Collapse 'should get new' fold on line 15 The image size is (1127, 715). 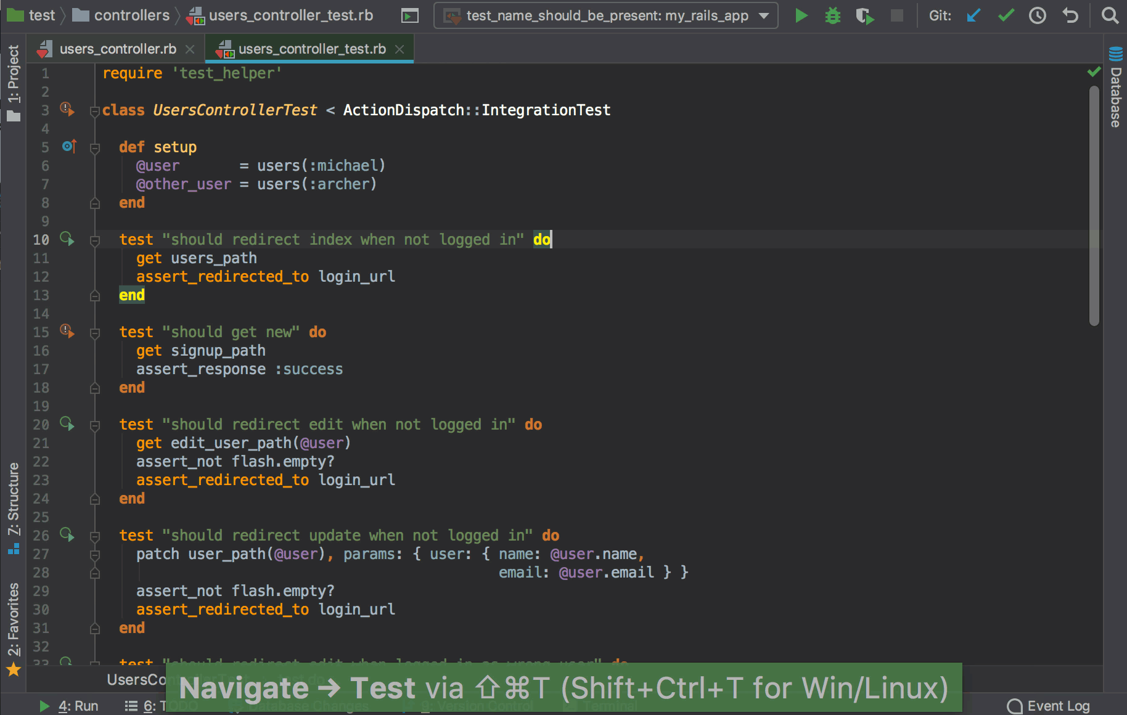[x=95, y=333]
